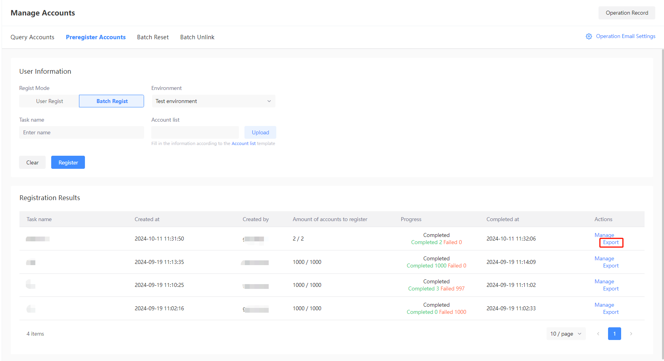Image resolution: width=664 pixels, height=361 pixels.
Task: Focus the Task name input field
Action: 81,132
